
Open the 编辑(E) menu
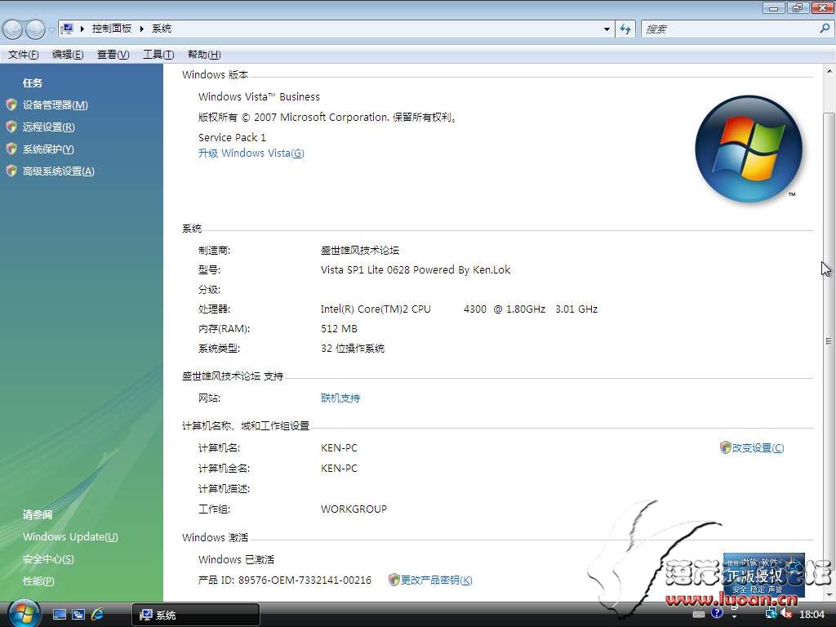(x=68, y=55)
